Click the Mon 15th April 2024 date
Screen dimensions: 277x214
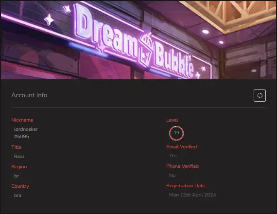click(x=192, y=195)
